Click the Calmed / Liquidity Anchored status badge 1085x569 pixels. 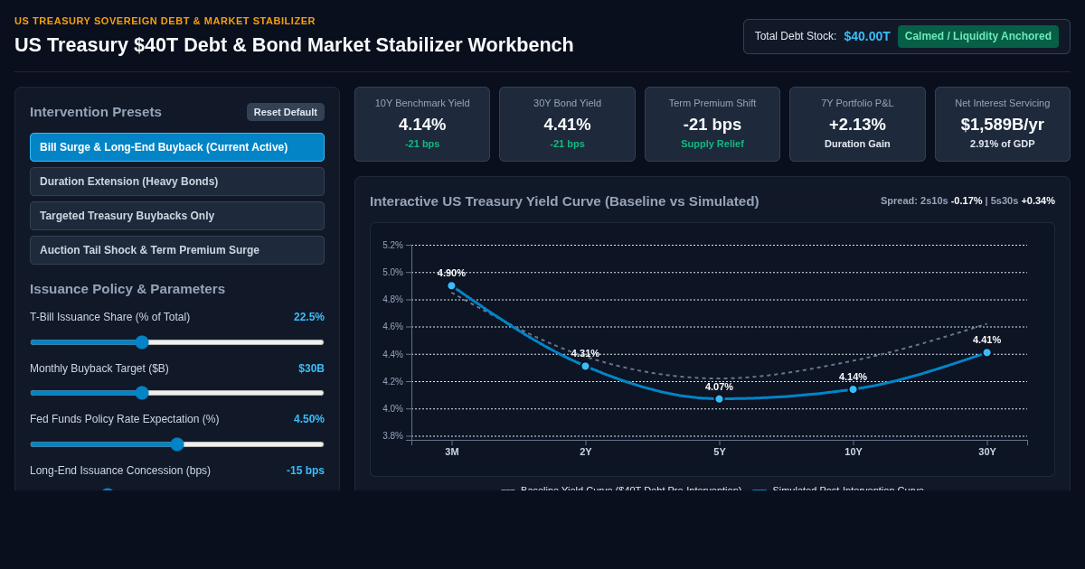pyautogui.click(x=978, y=36)
